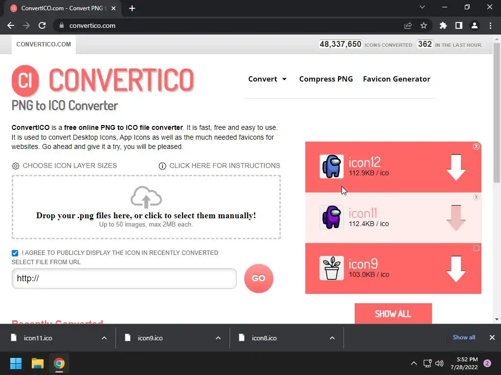
Task: Expand icon9.ico download options
Action: [x=218, y=338]
